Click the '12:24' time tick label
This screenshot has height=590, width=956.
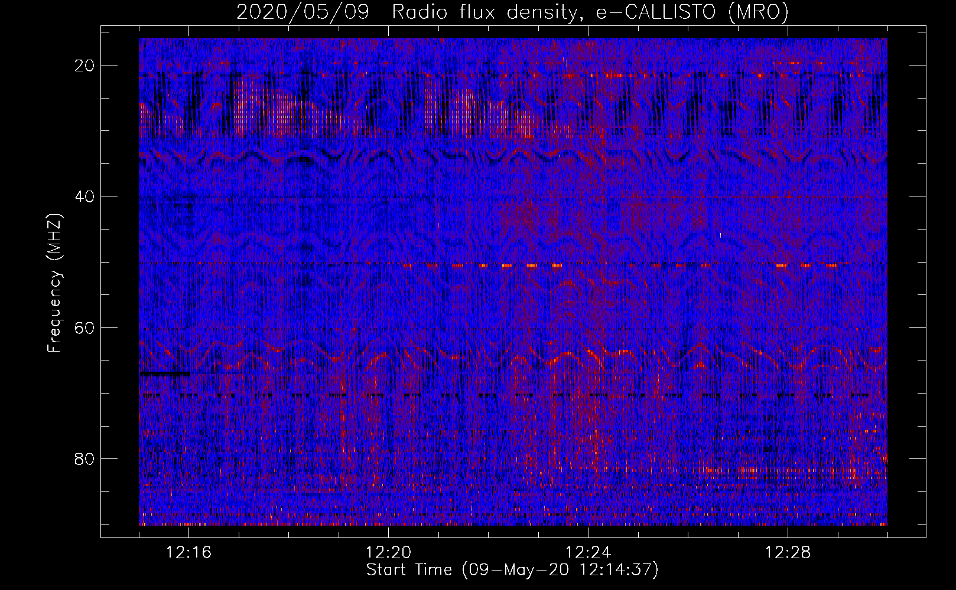588,553
